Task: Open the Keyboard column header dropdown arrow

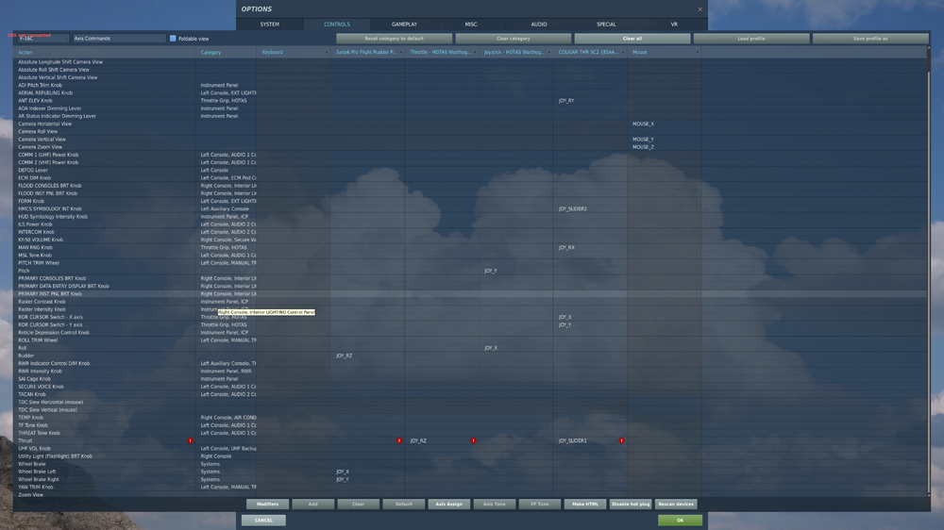Action: pos(327,52)
